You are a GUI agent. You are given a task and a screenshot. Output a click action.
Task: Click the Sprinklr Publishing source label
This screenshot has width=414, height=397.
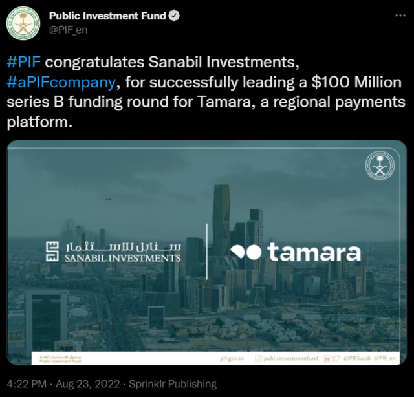point(173,384)
